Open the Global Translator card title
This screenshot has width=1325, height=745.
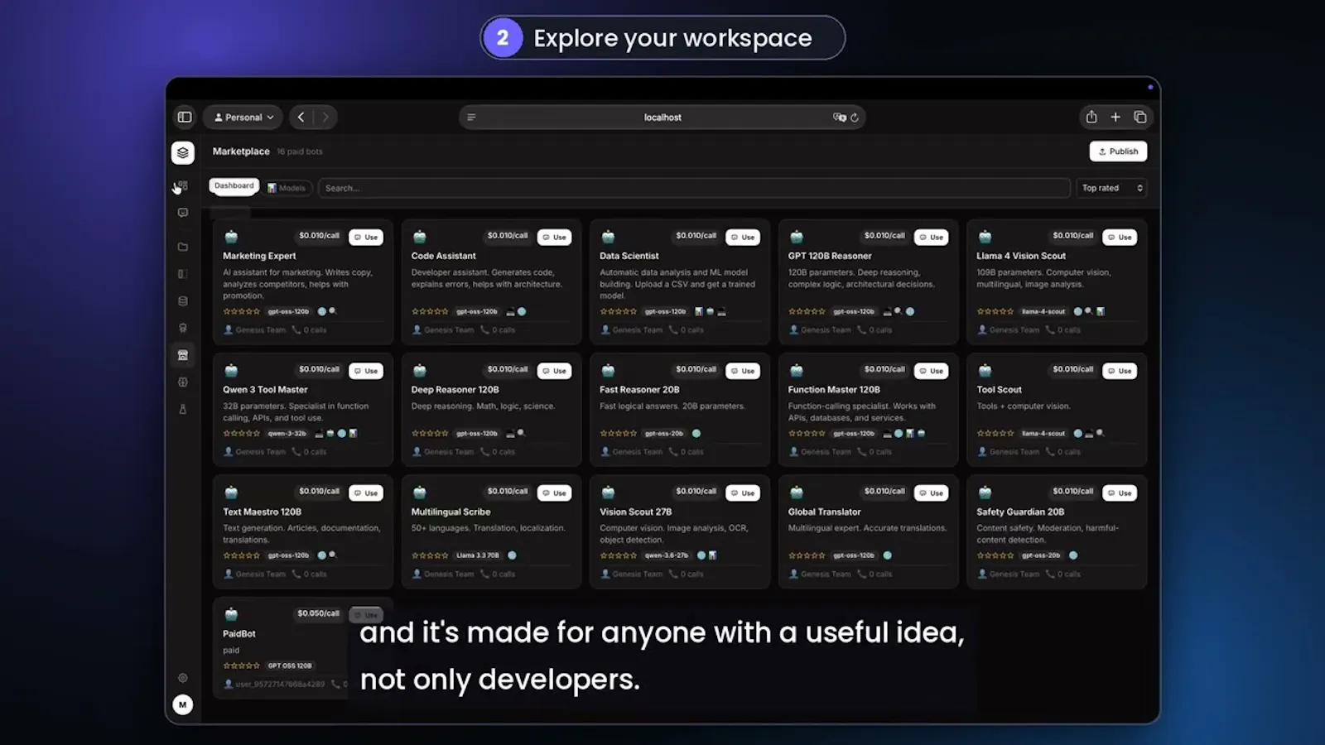825,512
